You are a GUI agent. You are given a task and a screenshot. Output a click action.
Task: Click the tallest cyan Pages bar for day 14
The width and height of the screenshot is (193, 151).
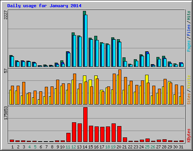click(86, 41)
